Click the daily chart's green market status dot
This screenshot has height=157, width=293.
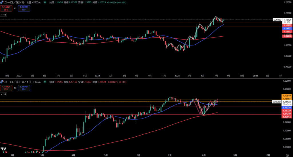coord(45,82)
